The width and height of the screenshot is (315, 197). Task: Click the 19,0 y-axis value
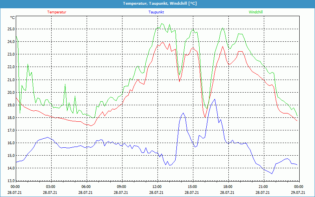click(11, 105)
